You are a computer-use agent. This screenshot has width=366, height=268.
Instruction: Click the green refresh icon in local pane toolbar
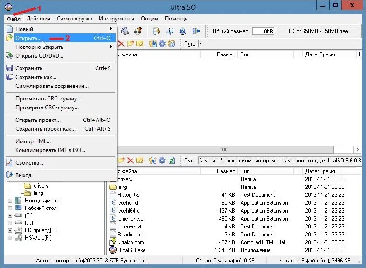click(172, 161)
